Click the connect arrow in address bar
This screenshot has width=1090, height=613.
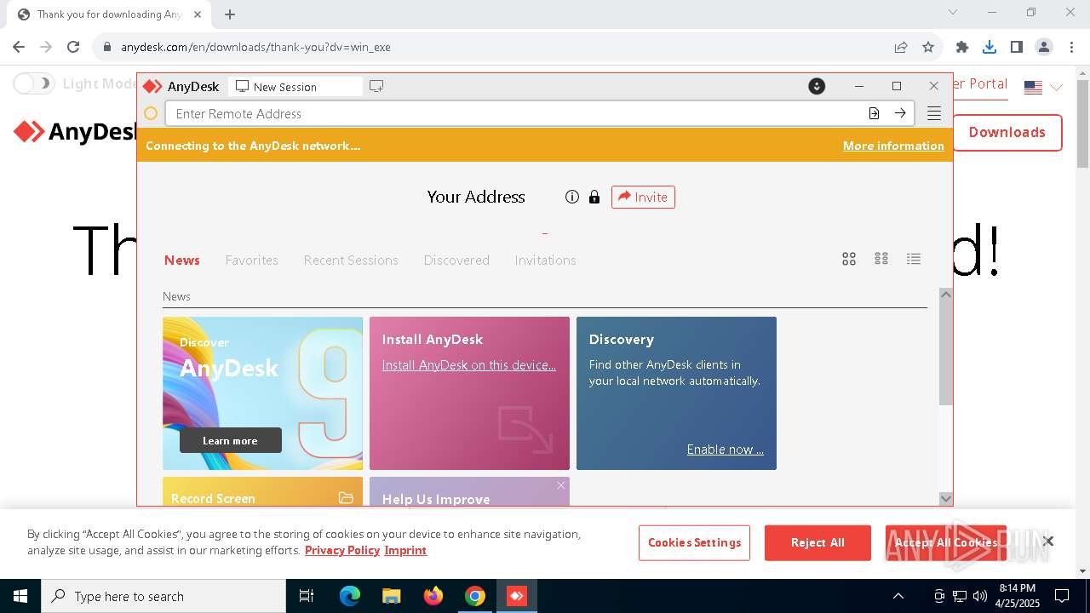pyautogui.click(x=900, y=113)
